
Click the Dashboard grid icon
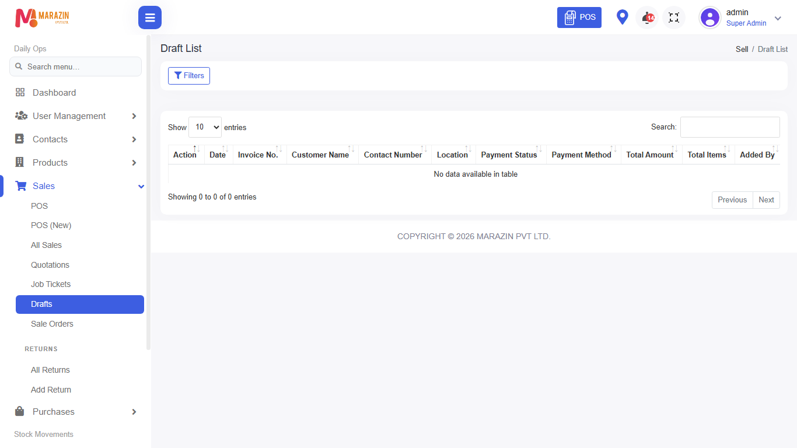tap(20, 93)
